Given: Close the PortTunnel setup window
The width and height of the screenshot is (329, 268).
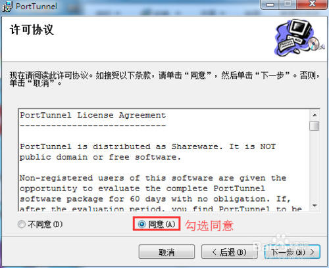Looking at the screenshot, I should click(312, 5).
